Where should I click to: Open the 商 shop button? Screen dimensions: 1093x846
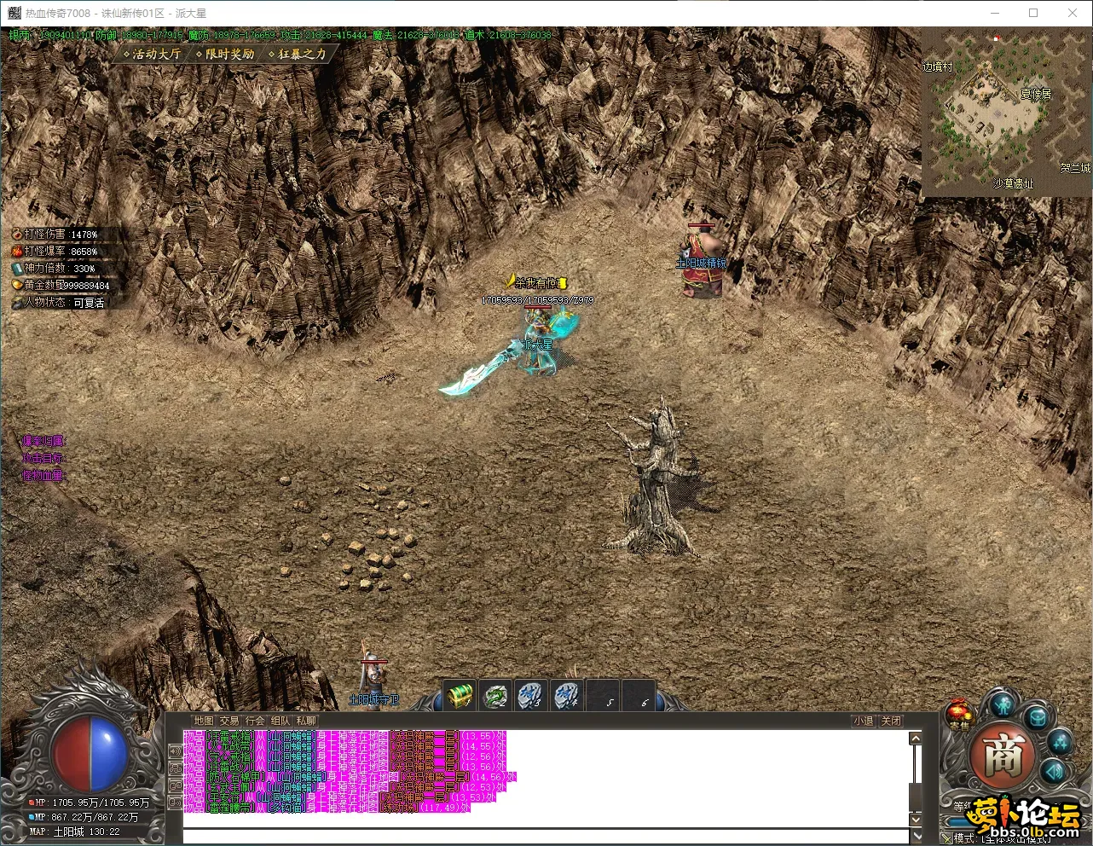click(x=1001, y=755)
